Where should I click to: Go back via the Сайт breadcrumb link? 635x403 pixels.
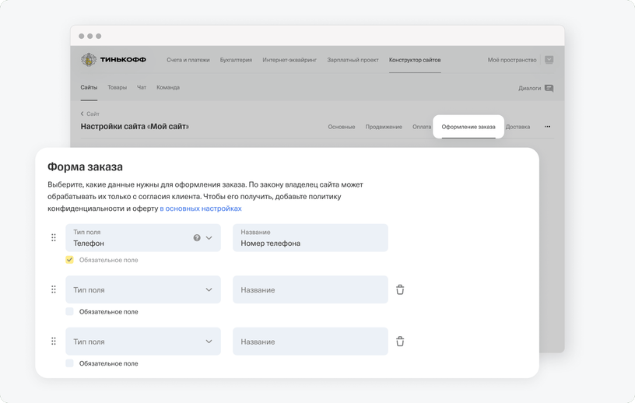90,114
